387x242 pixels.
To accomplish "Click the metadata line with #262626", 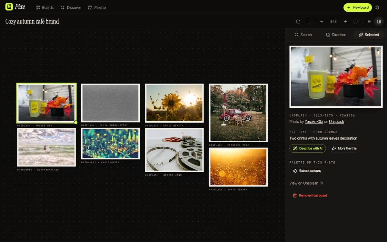I will point(322,115).
